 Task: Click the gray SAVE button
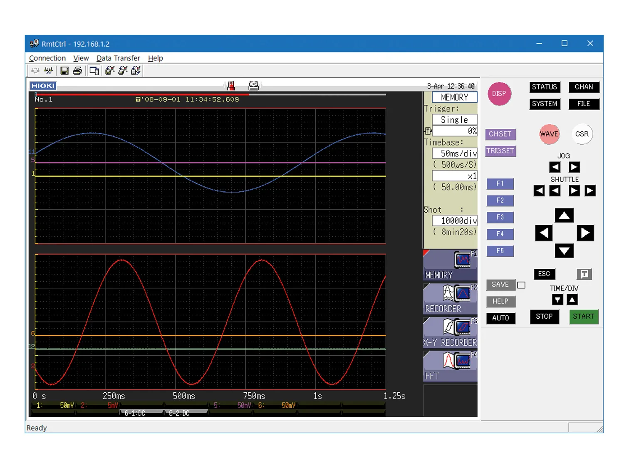(x=500, y=285)
